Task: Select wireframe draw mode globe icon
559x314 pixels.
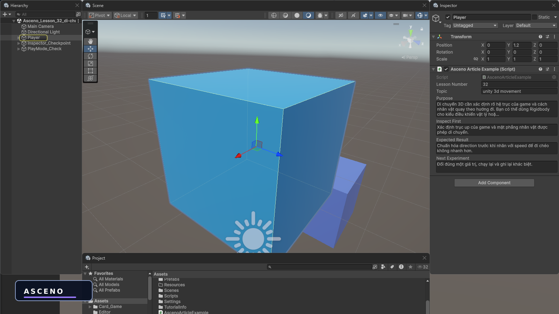Action: coord(274,15)
